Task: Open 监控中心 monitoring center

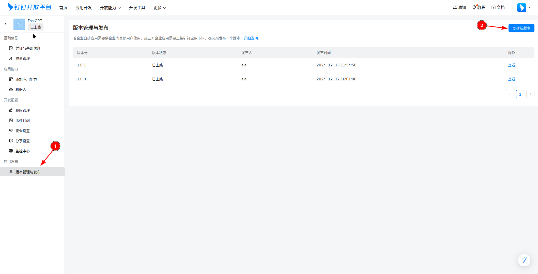Action: pyautogui.click(x=22, y=151)
